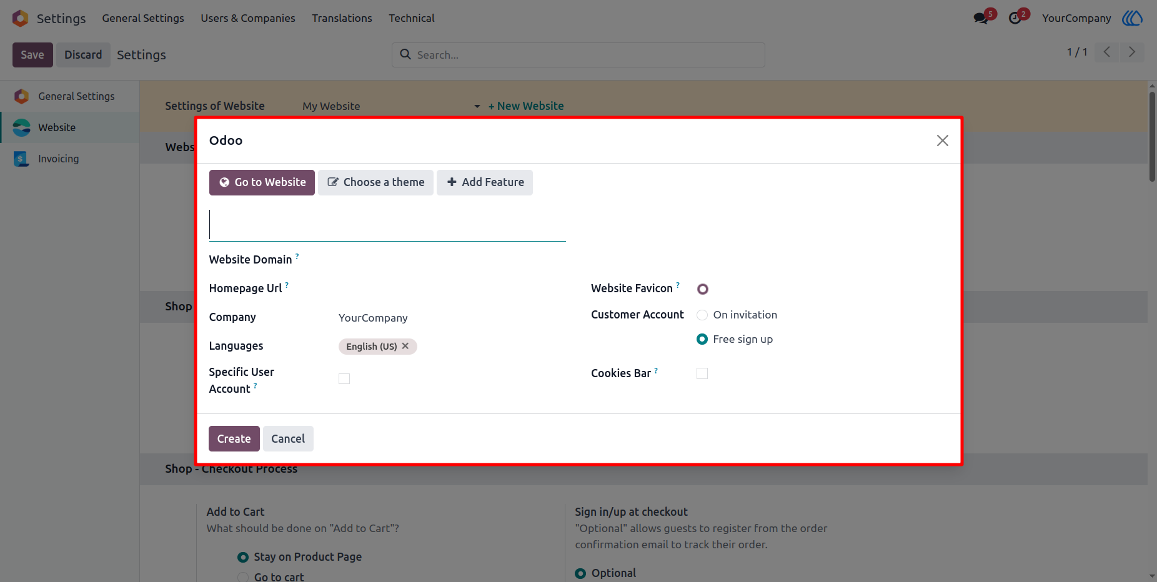Viewport: 1157px width, 582px height.
Task: Click the Website Favicon image placeholder
Action: 703,289
